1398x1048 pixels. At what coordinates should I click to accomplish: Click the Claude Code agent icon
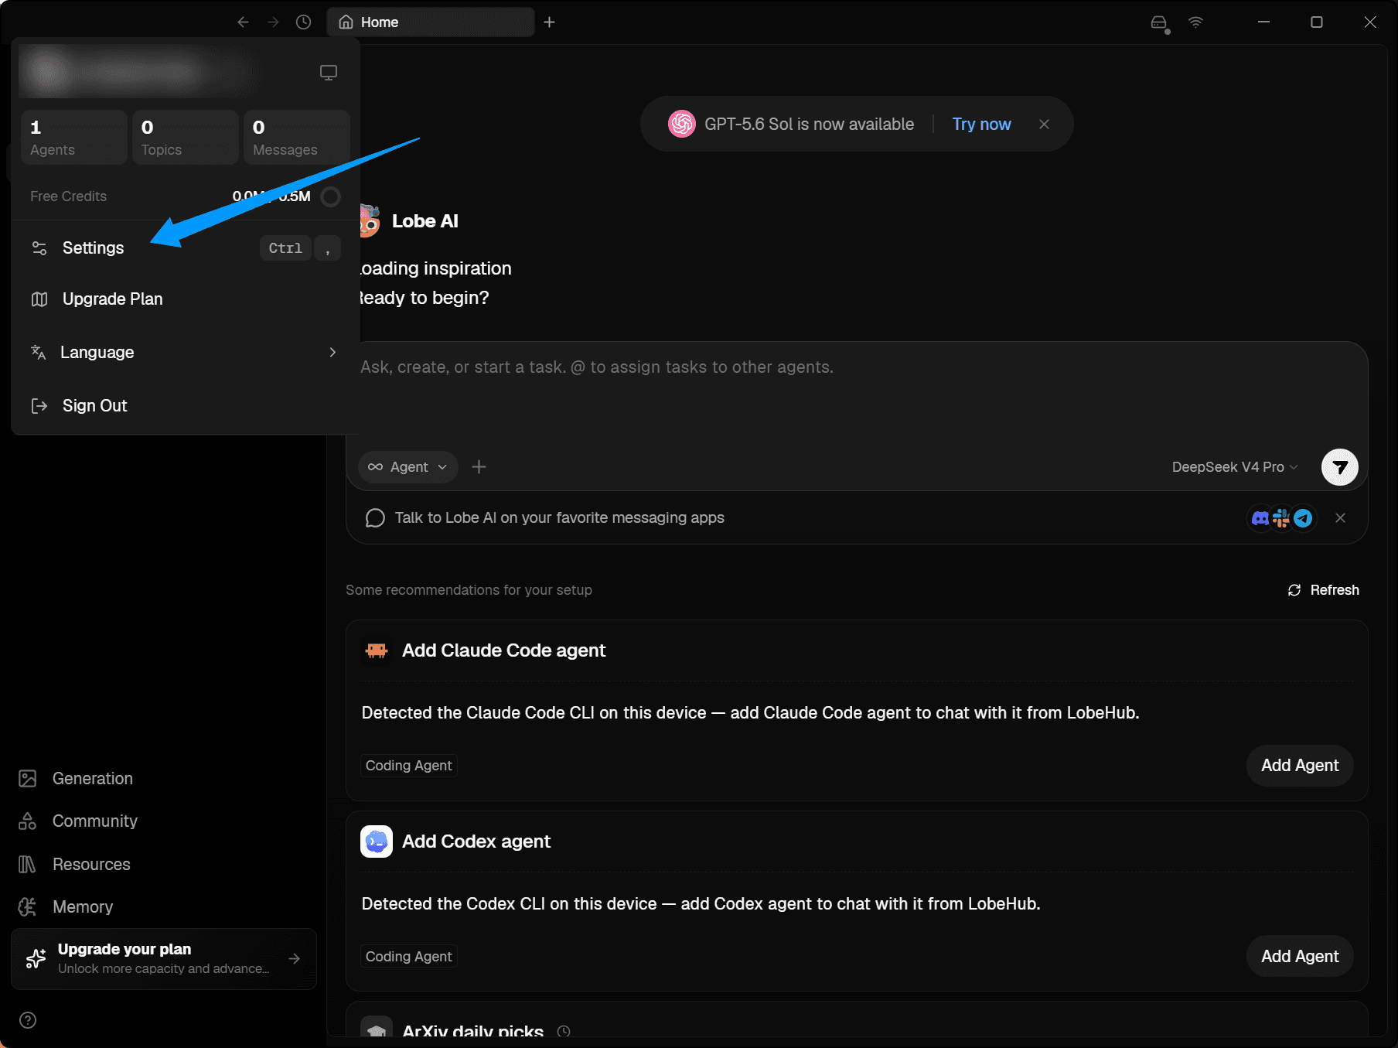[377, 650]
